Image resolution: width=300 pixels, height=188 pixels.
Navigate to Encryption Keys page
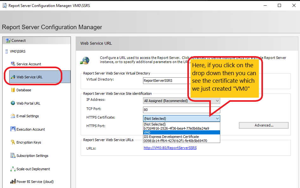pyautogui.click(x=29, y=142)
